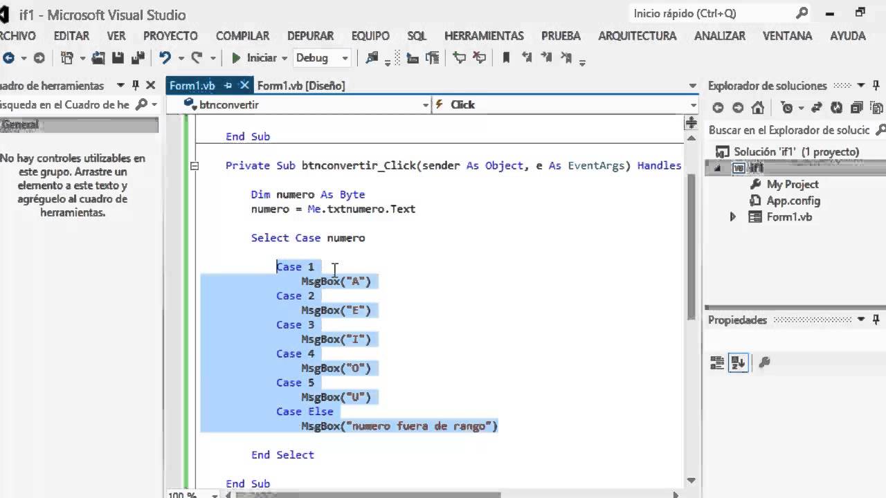The height and width of the screenshot is (498, 886).
Task: Toggle Show All Files in Solution Explorer
Action: 877,107
